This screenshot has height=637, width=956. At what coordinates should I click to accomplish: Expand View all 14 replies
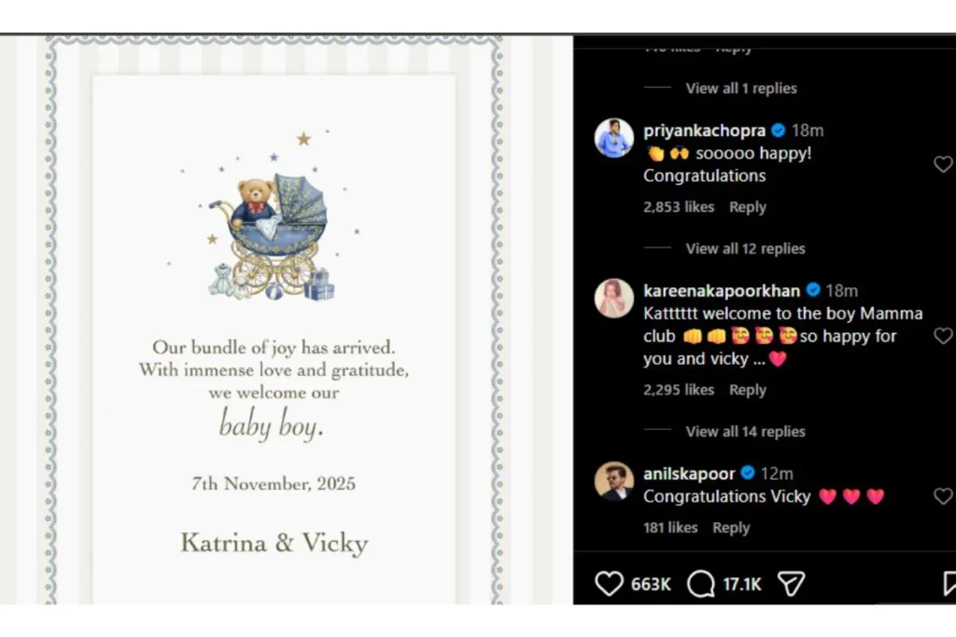(745, 431)
